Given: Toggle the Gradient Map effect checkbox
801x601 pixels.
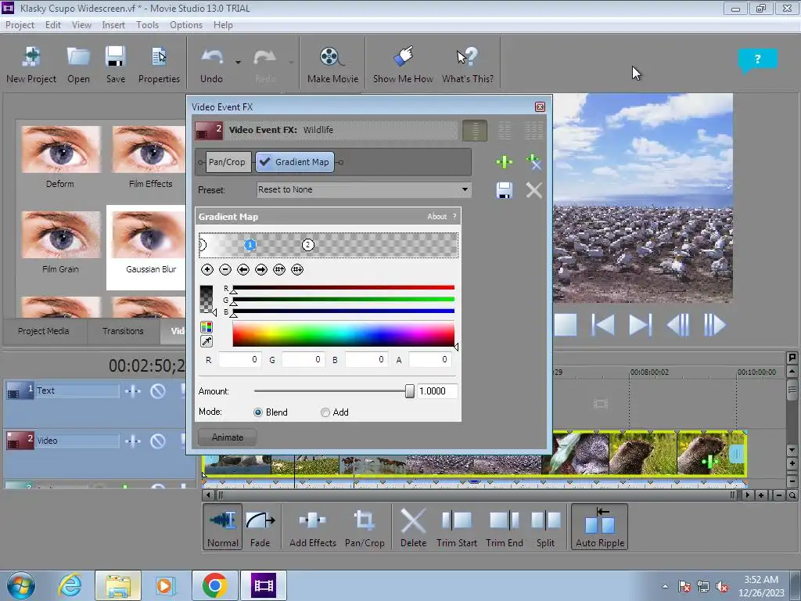Looking at the screenshot, I should click(x=264, y=162).
